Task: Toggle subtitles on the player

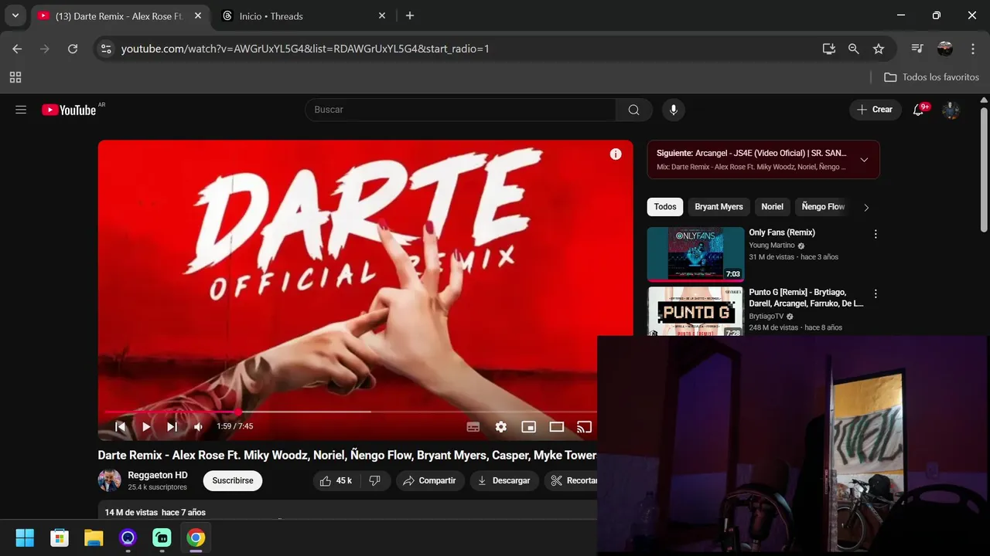Action: pos(473,426)
